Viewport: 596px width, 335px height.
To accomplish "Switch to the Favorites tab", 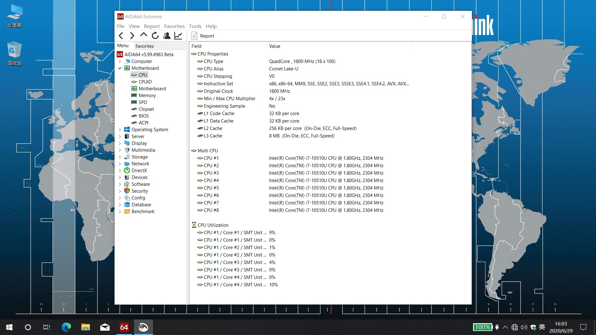I will (144, 46).
